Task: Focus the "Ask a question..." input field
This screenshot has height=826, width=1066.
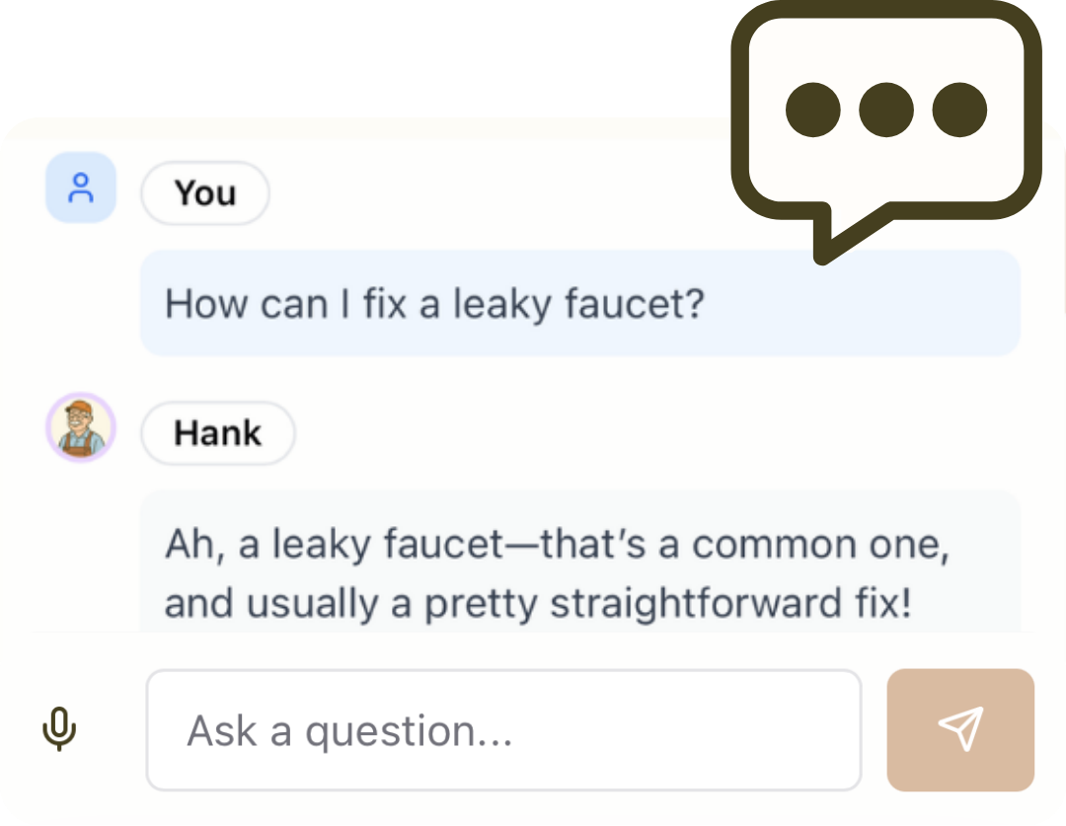Action: click(x=503, y=730)
